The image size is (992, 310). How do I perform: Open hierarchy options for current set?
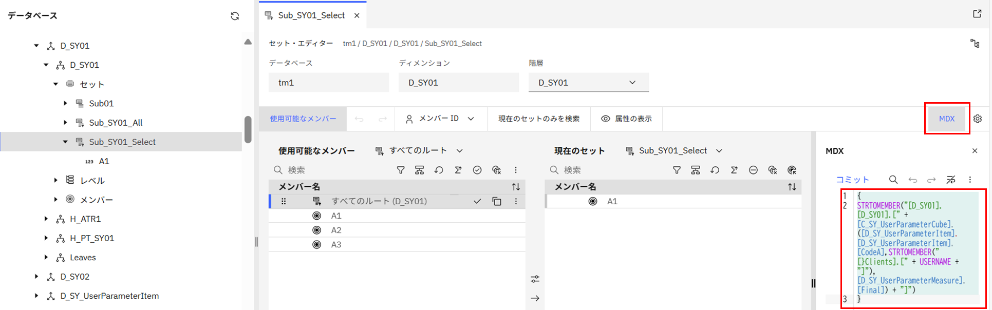(696, 170)
